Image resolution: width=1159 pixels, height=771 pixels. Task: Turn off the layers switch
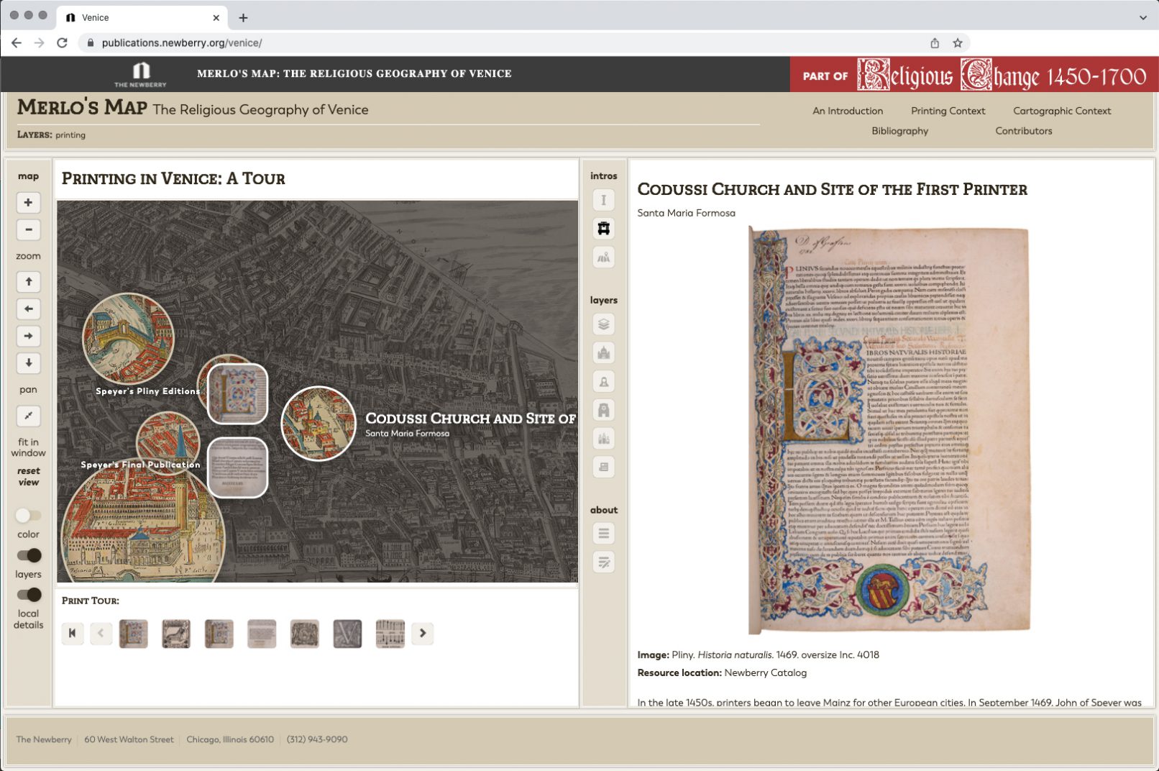click(x=29, y=555)
